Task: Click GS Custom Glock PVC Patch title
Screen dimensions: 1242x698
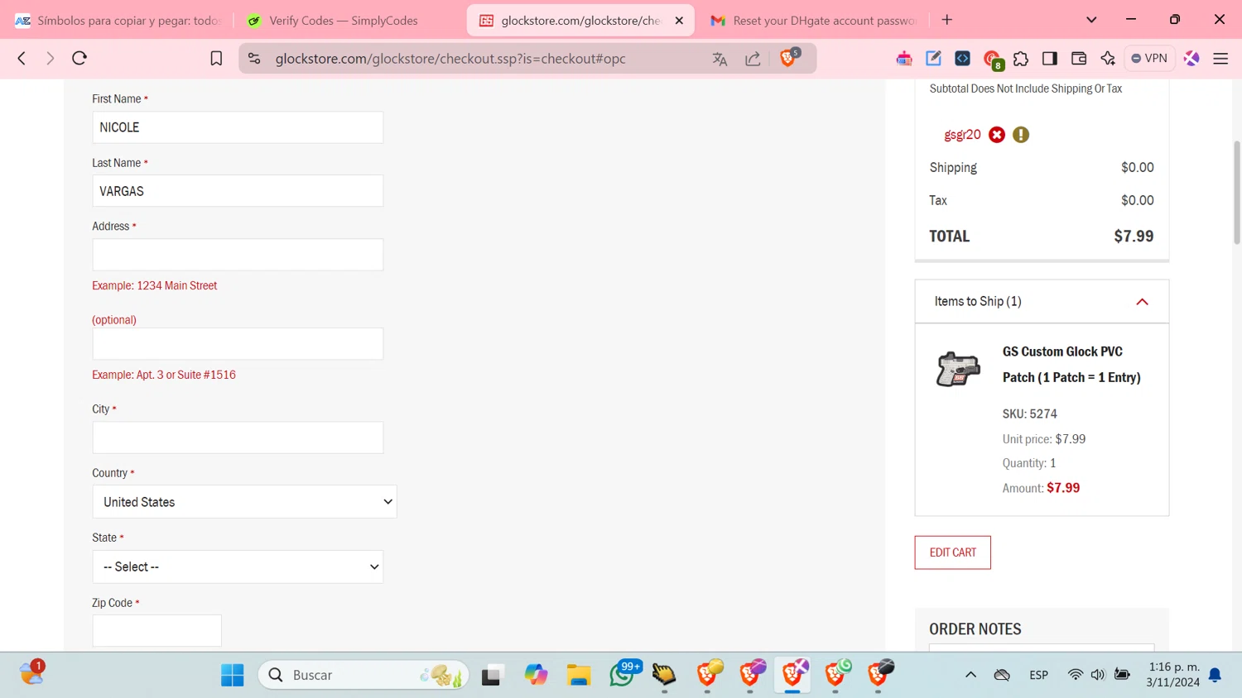Action: [x=1071, y=364]
